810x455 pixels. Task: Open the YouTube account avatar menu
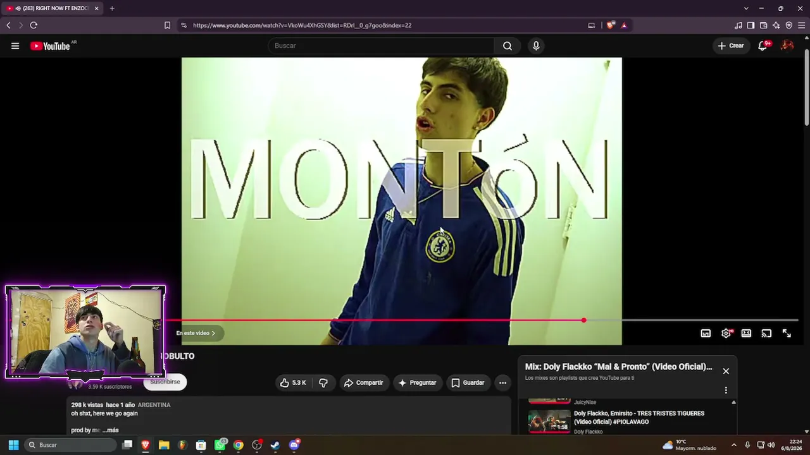tap(787, 45)
